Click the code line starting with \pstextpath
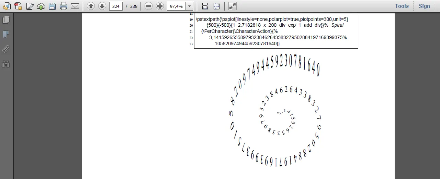 272,19
